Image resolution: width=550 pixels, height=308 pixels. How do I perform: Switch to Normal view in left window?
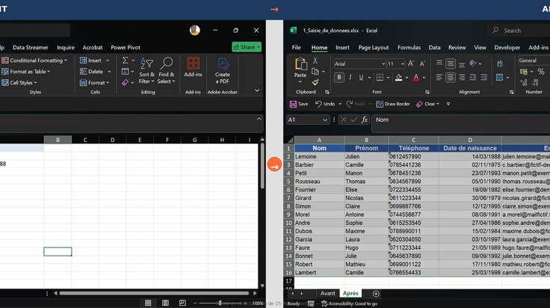pyautogui.click(x=148, y=303)
